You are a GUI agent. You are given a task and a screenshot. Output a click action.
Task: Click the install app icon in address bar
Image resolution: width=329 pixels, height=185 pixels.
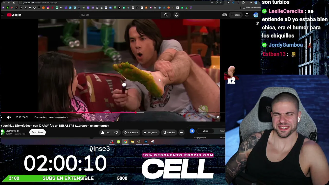point(217,3)
